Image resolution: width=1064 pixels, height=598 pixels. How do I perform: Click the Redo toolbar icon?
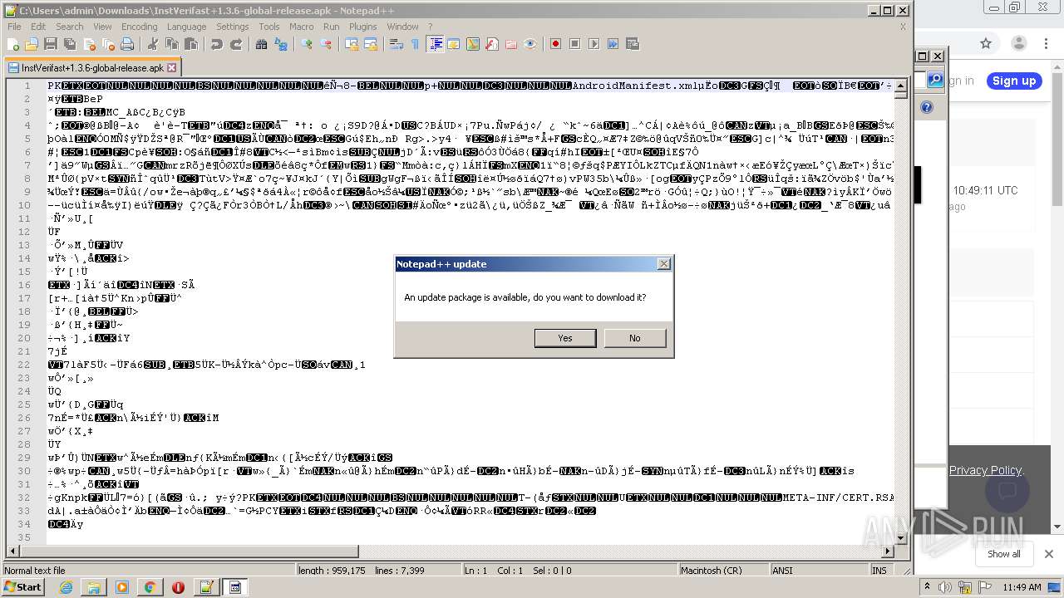(x=236, y=44)
